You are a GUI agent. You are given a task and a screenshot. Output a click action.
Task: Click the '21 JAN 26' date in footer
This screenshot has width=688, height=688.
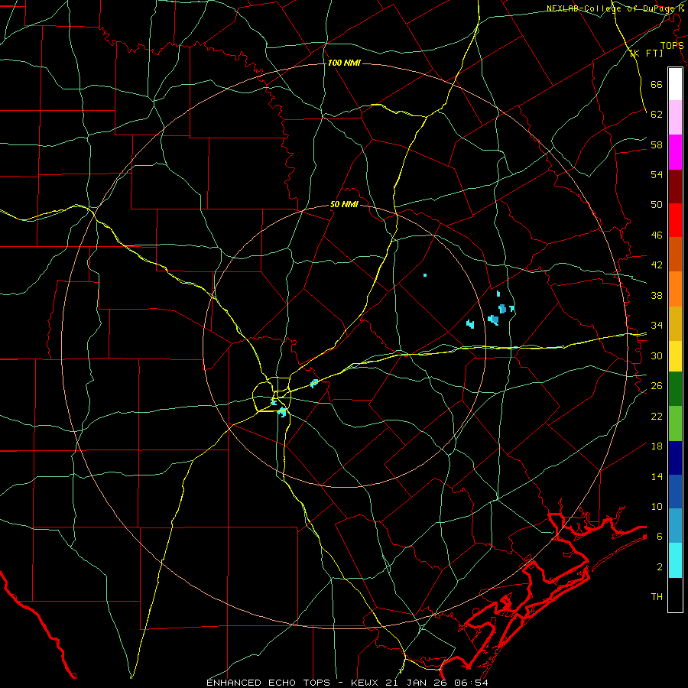(x=417, y=683)
